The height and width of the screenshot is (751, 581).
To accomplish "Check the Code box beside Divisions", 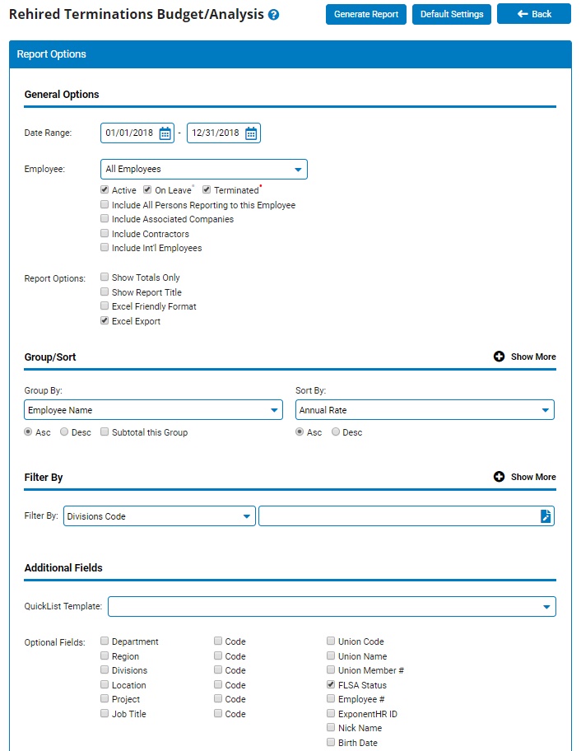I will coord(218,669).
